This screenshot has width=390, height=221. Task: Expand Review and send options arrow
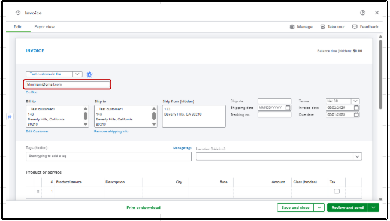pyautogui.click(x=374, y=208)
